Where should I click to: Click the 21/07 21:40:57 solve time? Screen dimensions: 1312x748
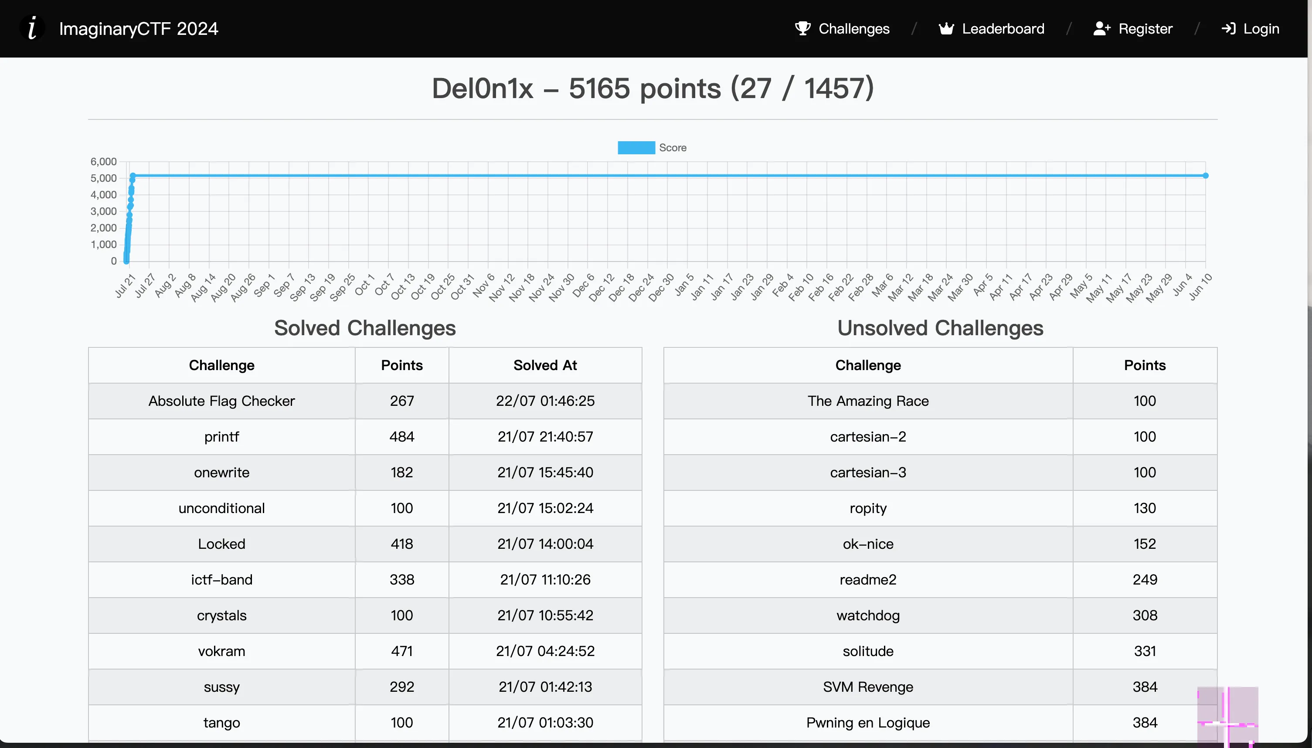click(545, 437)
